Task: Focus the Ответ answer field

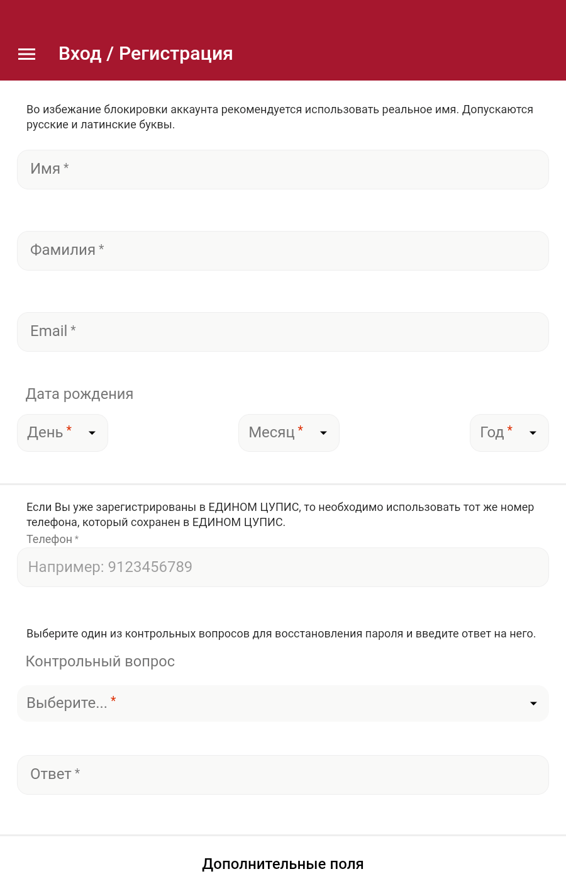Action: (283, 775)
